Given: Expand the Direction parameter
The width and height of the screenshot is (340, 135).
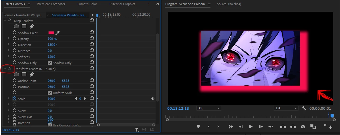Looking at the screenshot, I should click(x=9, y=44).
